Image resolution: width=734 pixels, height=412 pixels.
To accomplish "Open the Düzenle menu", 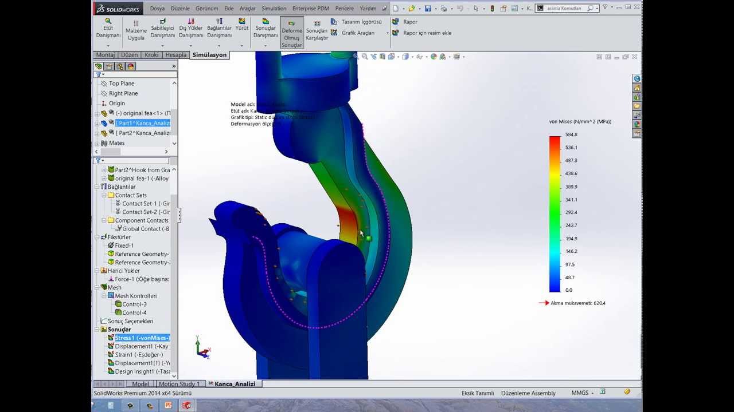I will click(180, 9).
